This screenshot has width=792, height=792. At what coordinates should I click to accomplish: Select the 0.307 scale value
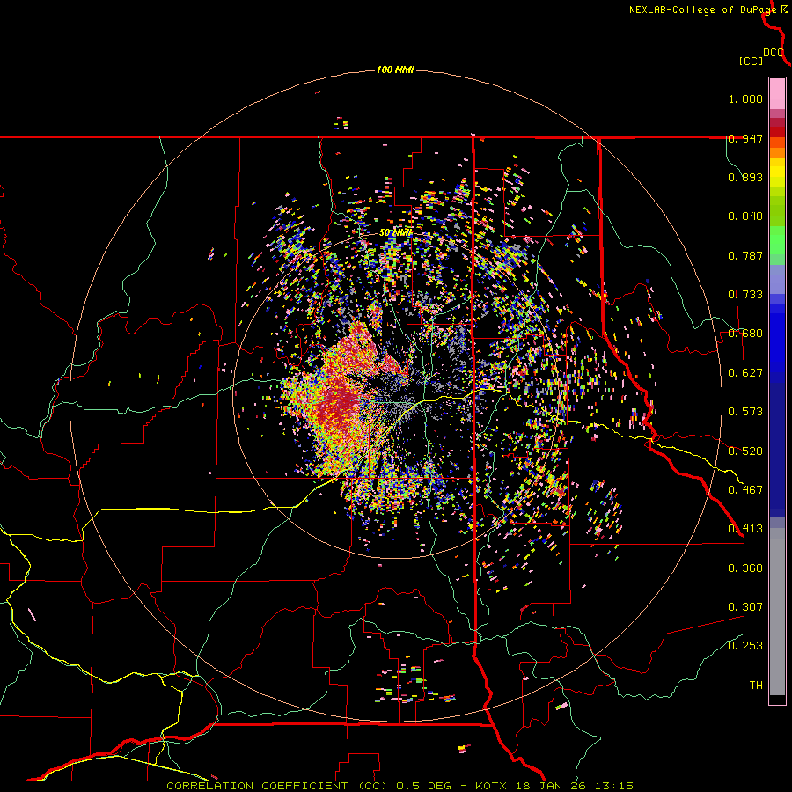745,606
